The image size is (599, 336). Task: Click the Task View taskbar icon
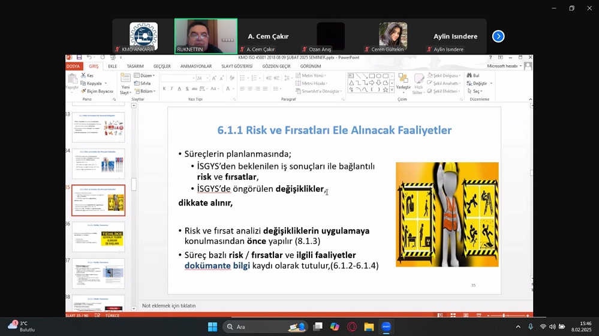pos(317,326)
